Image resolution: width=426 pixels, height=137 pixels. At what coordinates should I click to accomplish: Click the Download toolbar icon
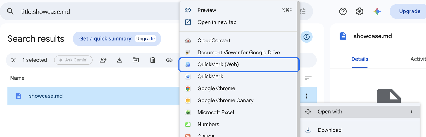pos(120,60)
